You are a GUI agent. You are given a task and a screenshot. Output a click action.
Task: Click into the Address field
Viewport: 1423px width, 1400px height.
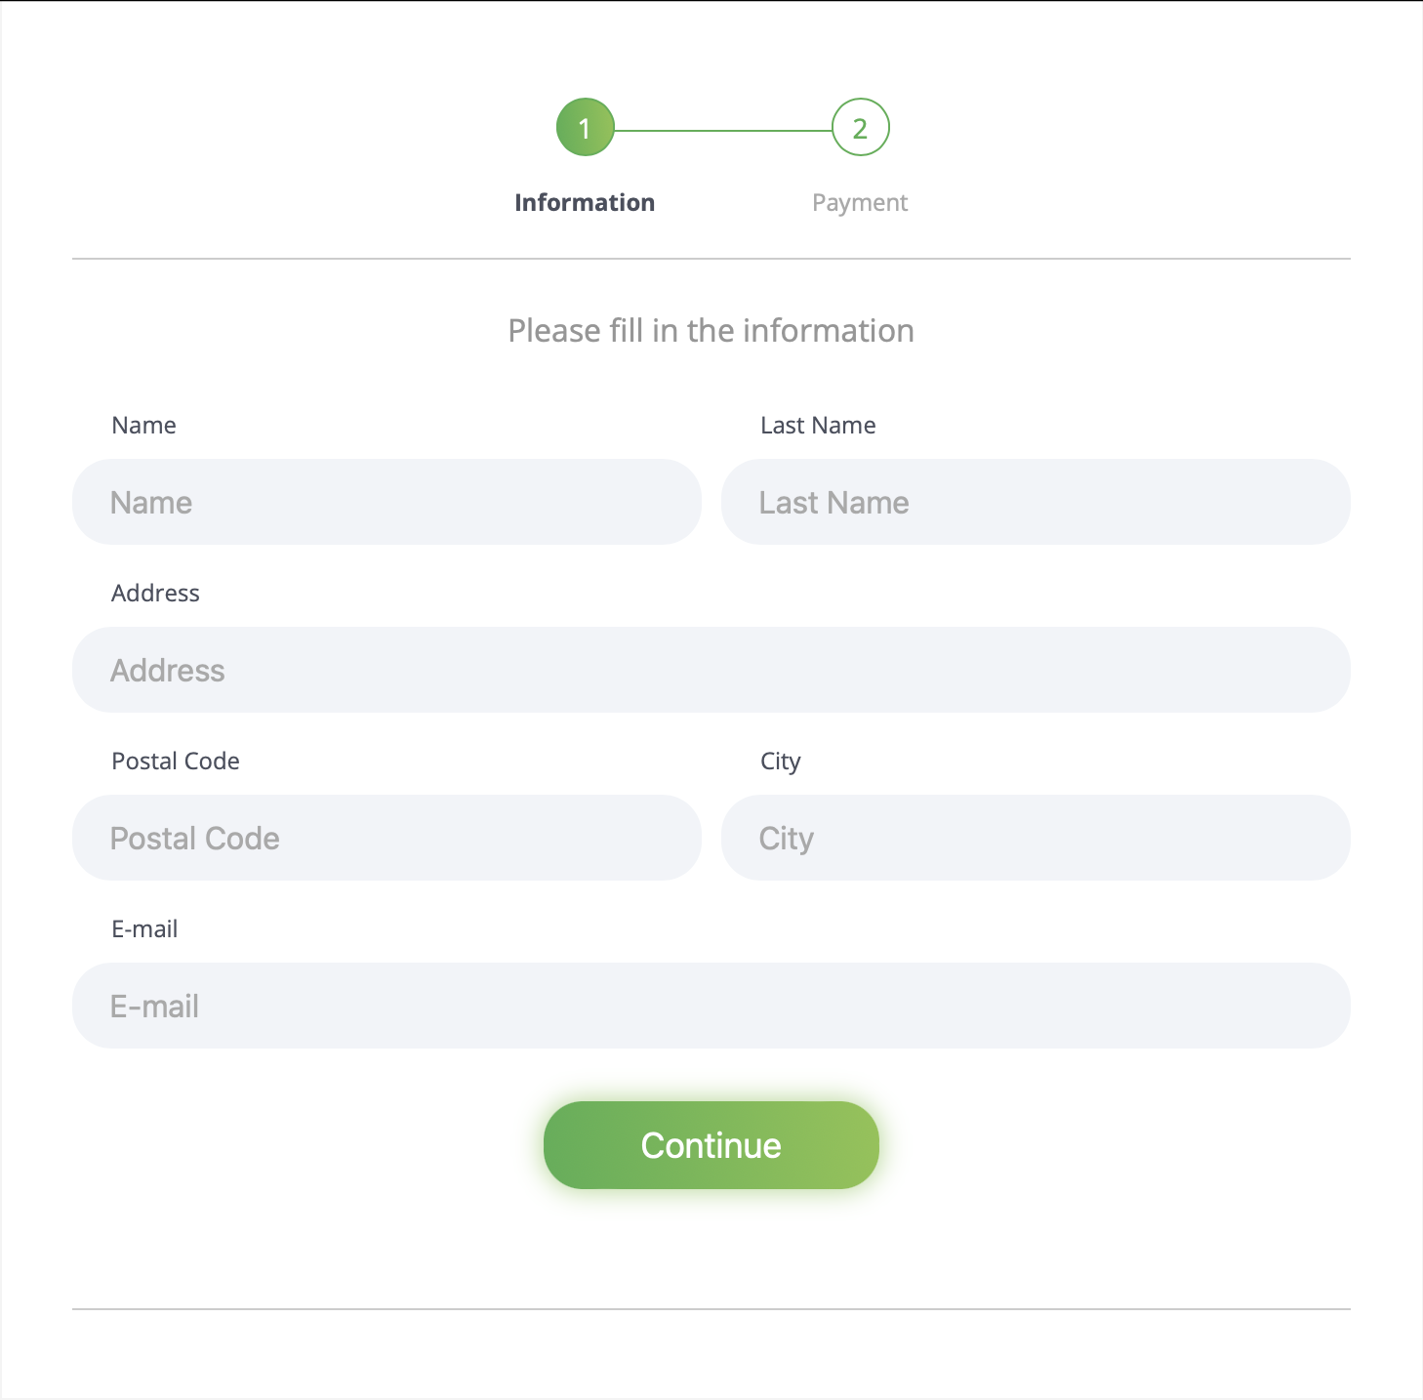coord(711,670)
